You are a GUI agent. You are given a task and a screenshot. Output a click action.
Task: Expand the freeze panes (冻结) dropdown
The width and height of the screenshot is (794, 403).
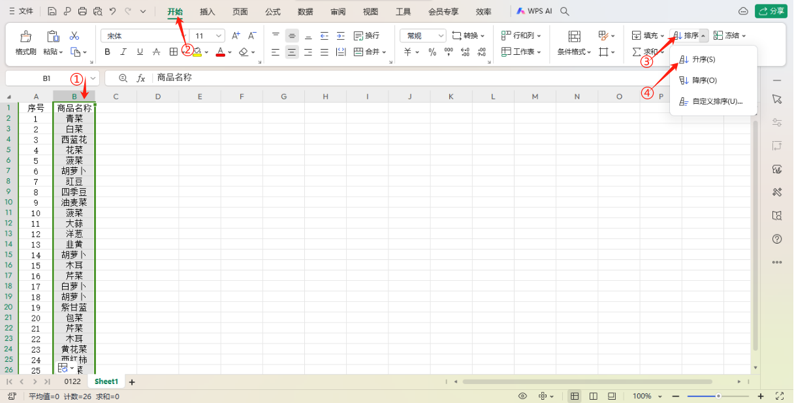744,36
